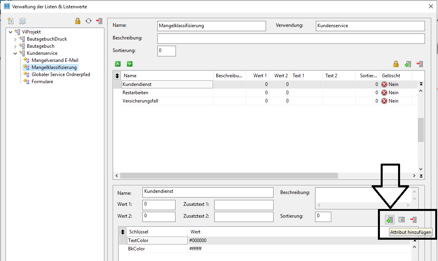The image size is (438, 261).
Task: Expand the Bautagebuch tree node
Action: point(15,46)
